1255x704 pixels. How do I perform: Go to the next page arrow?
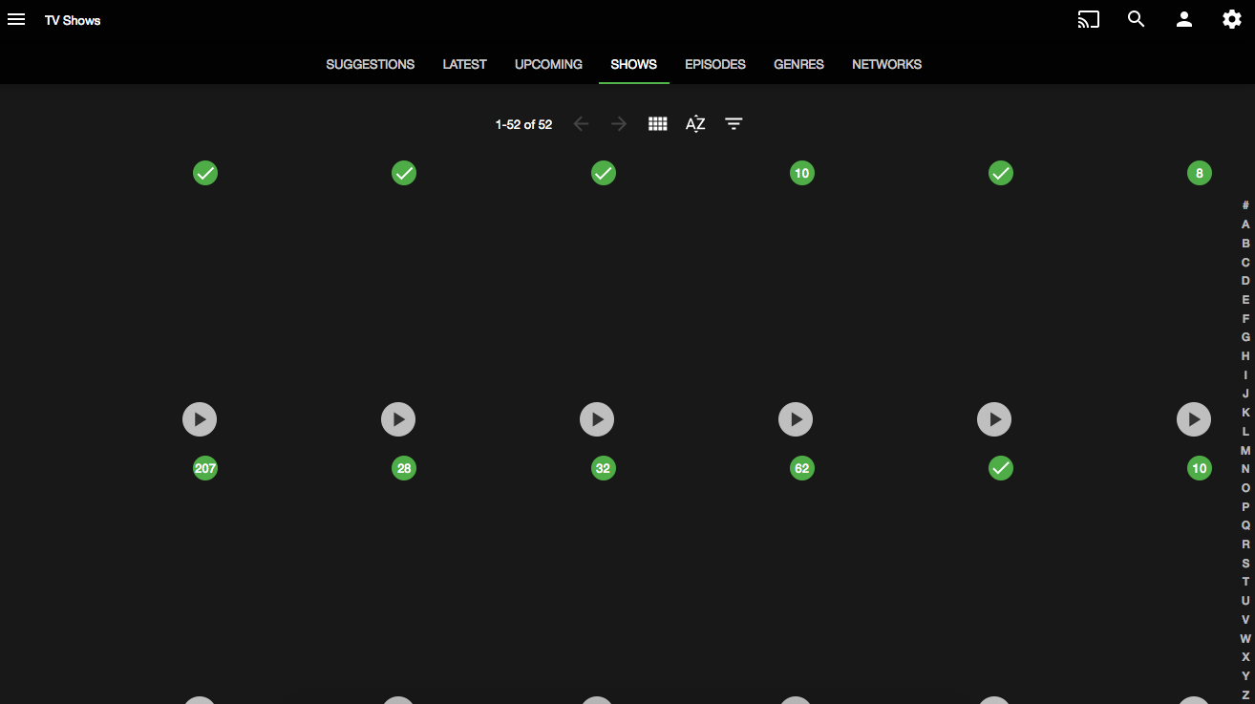click(619, 124)
